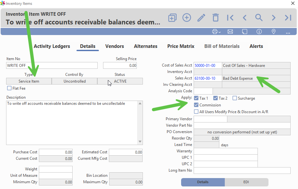The height and width of the screenshot is (189, 298).
Task: Click the Reorder Qty field
Action: pyautogui.click(x=206, y=139)
